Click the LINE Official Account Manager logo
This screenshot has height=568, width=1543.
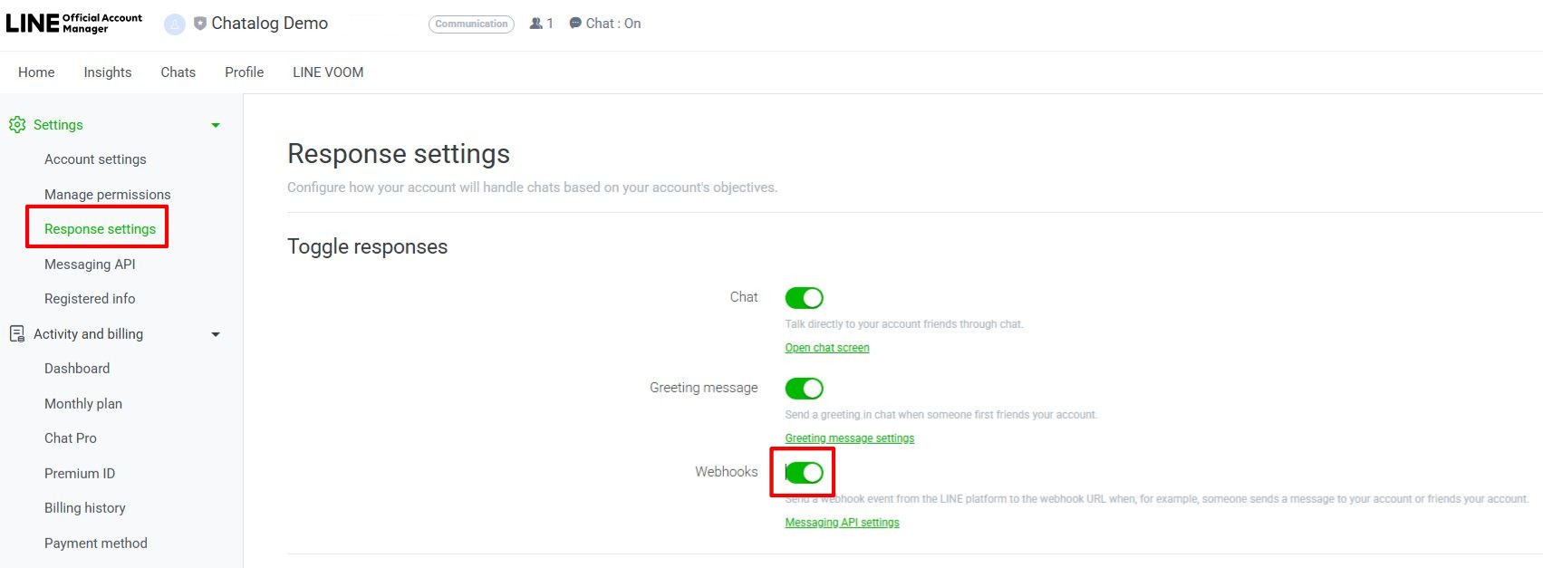(x=74, y=24)
